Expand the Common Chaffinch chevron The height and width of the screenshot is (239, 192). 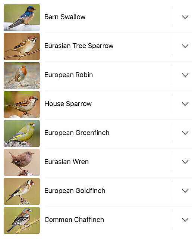(185, 220)
